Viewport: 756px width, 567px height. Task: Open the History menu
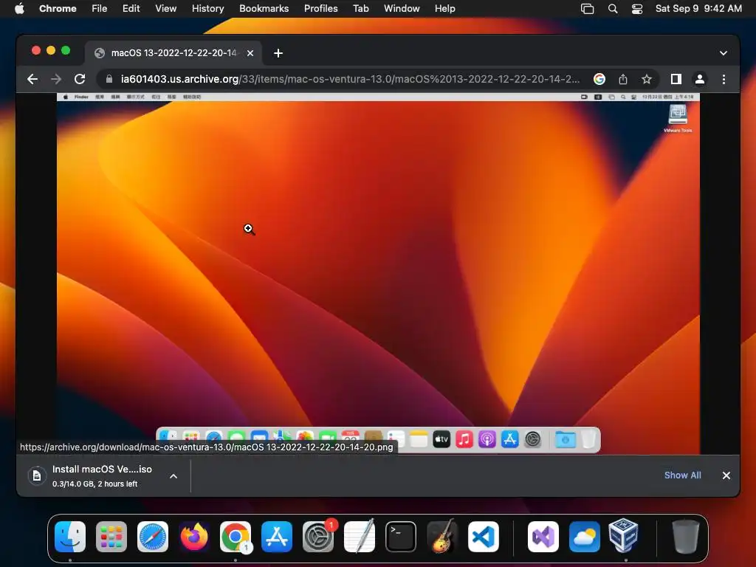coord(207,9)
